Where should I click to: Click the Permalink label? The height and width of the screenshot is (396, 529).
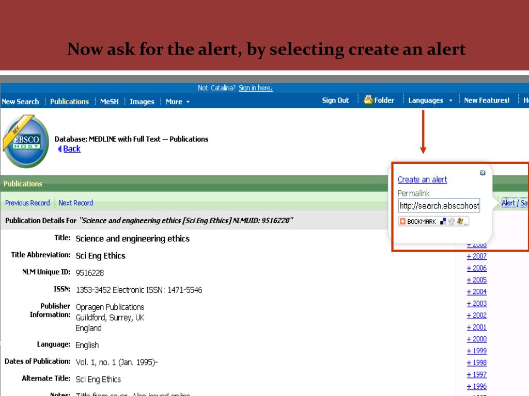click(x=414, y=193)
